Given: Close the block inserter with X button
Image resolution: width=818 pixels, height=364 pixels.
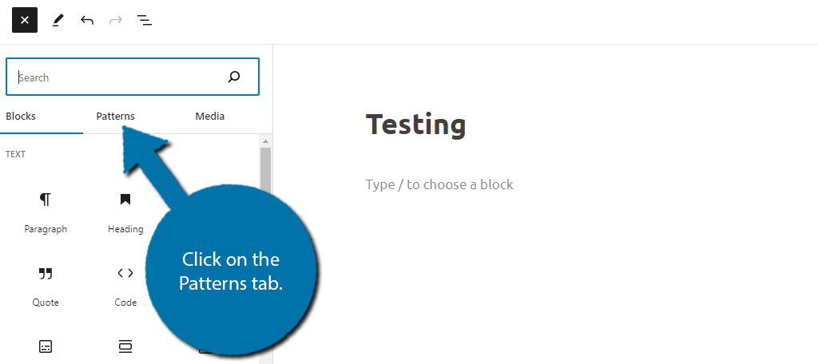Looking at the screenshot, I should (x=25, y=20).
